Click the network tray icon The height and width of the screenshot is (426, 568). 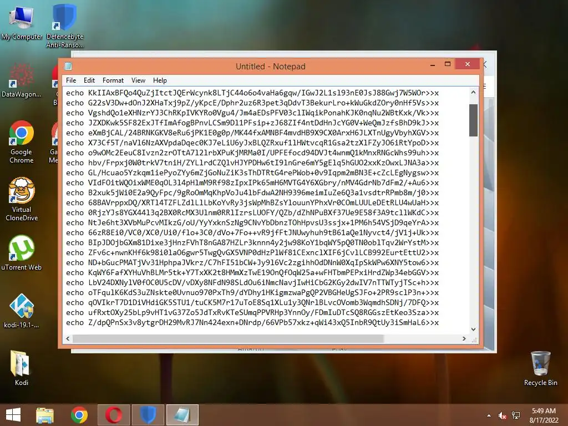click(515, 415)
